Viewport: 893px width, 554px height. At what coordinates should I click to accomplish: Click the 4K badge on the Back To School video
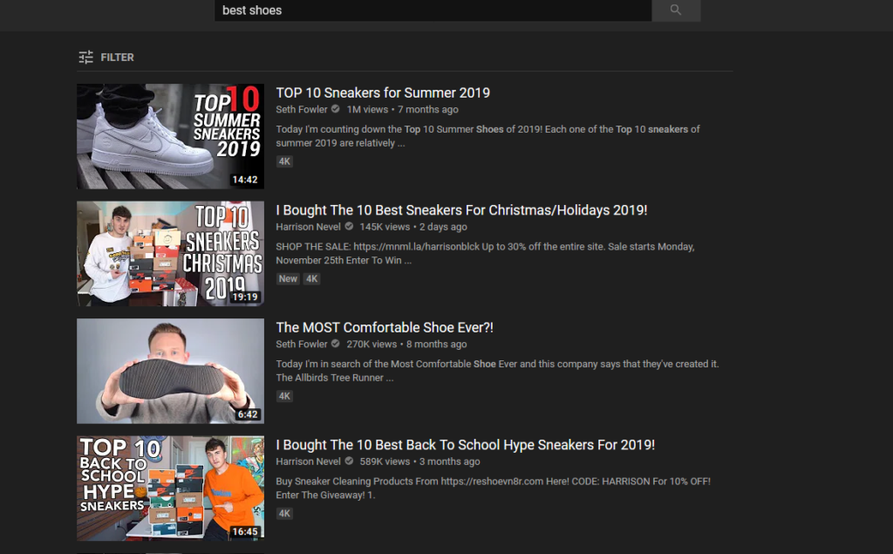click(x=284, y=513)
